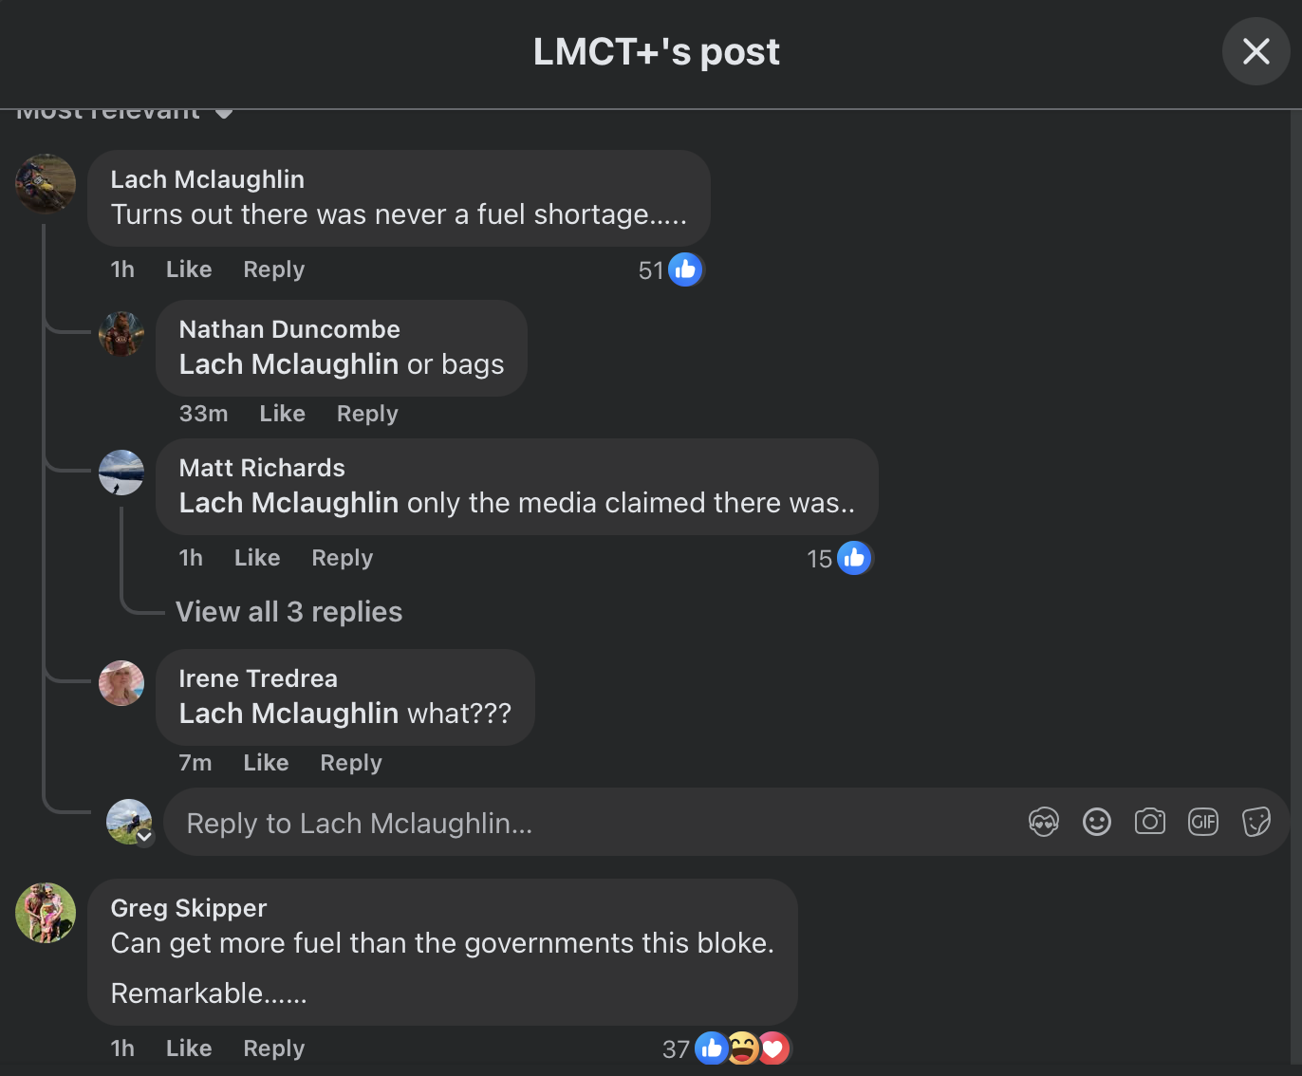Like Greg Skipper's comment
Image resolution: width=1302 pixels, height=1076 pixels.
pyautogui.click(x=189, y=1048)
